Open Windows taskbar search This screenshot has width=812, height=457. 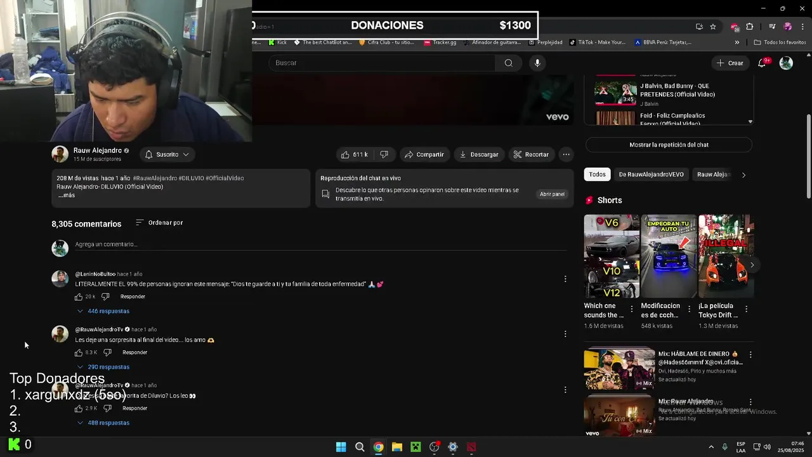[x=360, y=447]
